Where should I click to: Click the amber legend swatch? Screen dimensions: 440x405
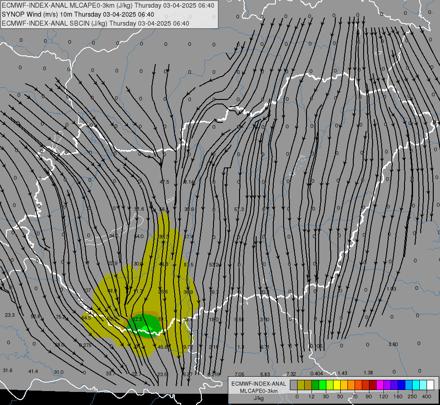pos(344,385)
